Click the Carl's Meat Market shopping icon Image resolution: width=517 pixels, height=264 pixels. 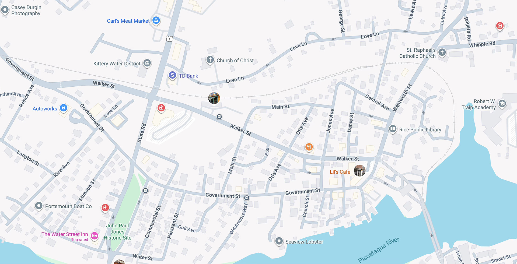[156, 20]
